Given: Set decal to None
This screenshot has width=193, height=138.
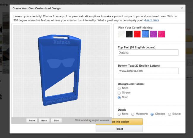Looking at the screenshot, I should [119, 114].
